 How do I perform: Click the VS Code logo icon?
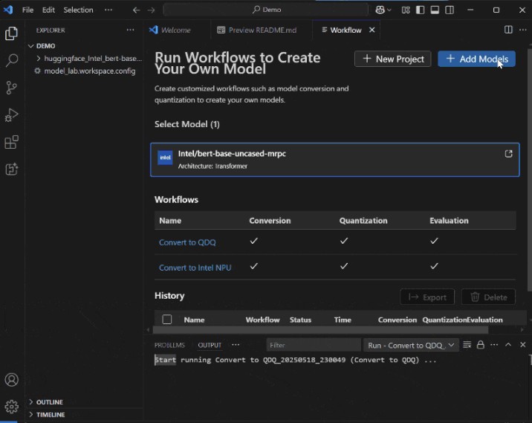pyautogui.click(x=8, y=10)
